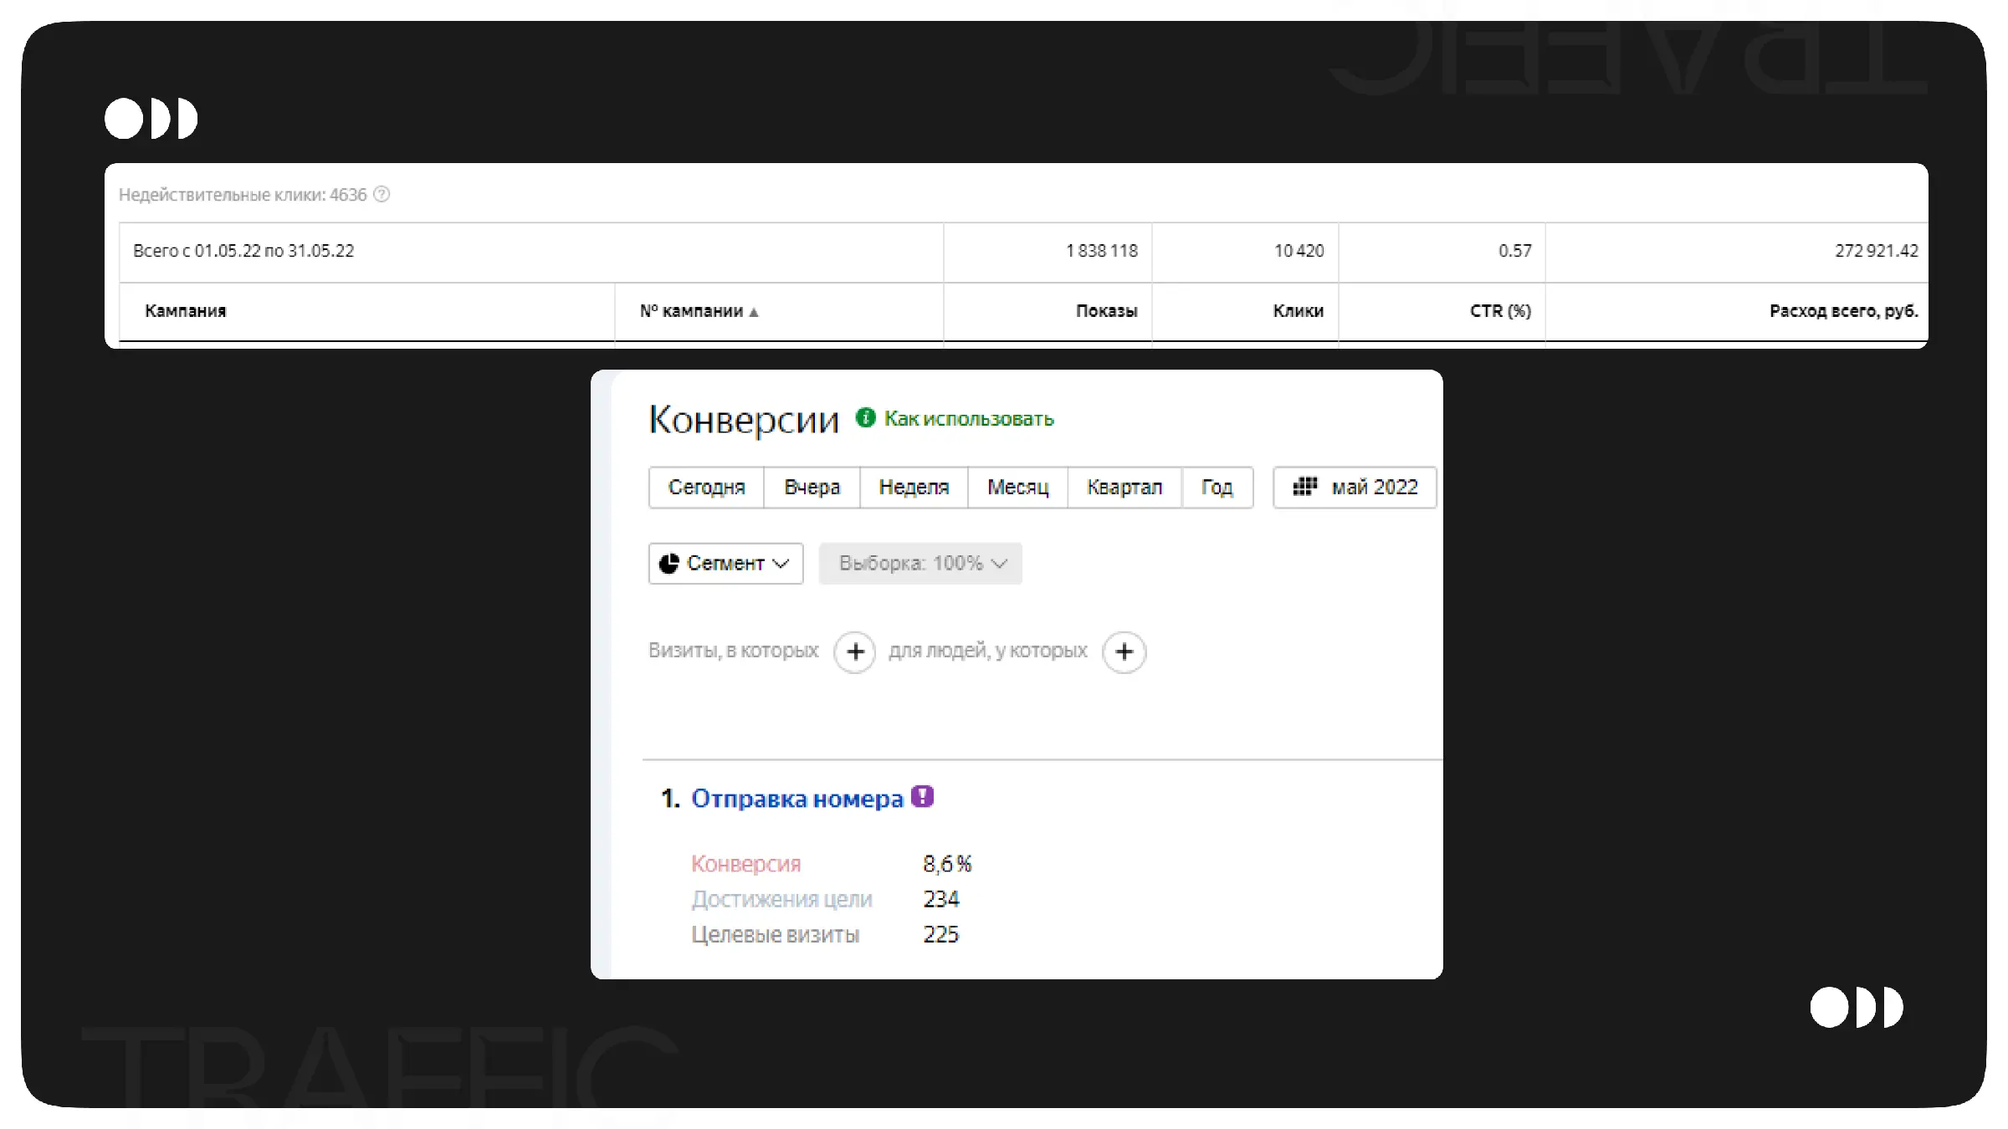Click the green info icon beside Конверсии

point(865,417)
